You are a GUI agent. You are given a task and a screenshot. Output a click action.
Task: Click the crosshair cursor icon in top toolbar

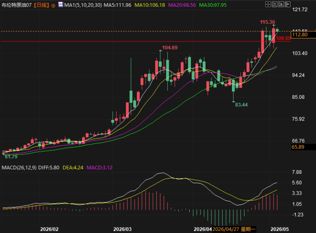268,4
